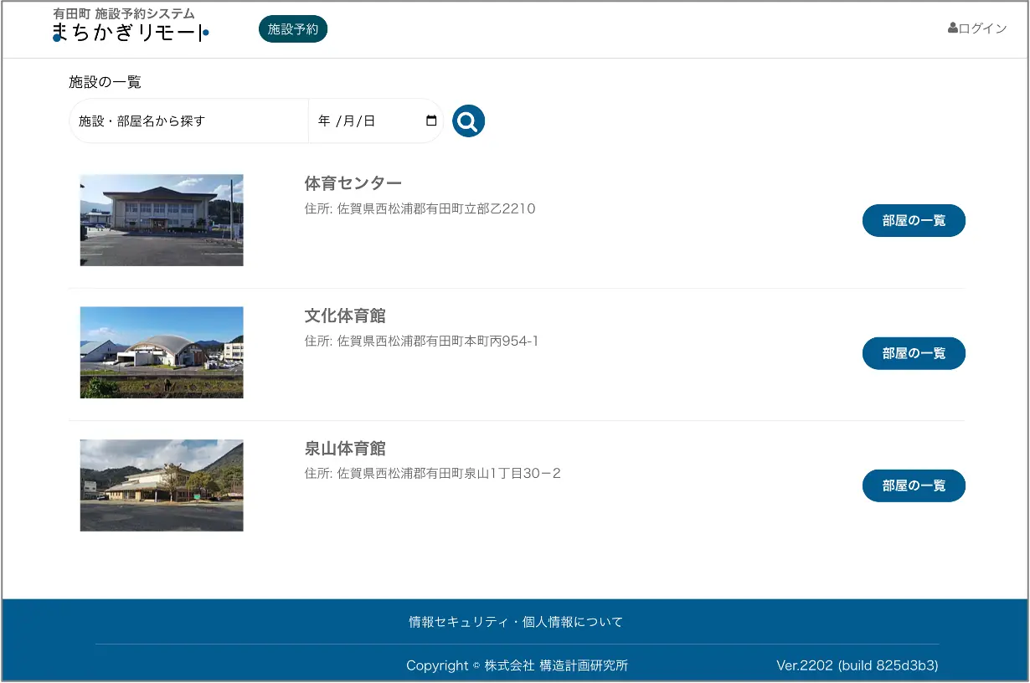
Task: Select the 年 segment of the date field
Action: click(324, 121)
